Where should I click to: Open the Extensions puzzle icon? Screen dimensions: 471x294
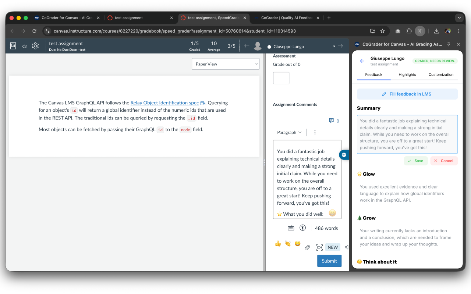(409, 31)
